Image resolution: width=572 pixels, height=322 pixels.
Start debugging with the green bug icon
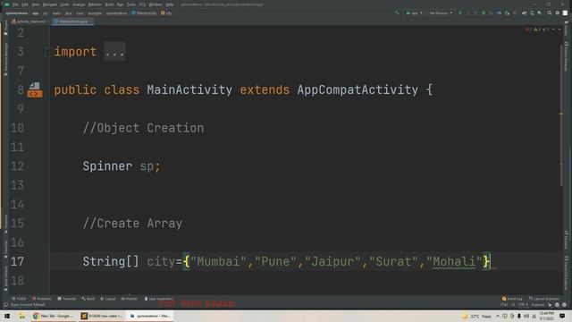484,13
